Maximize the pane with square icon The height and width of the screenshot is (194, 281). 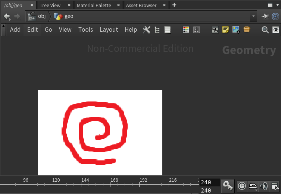point(270,5)
